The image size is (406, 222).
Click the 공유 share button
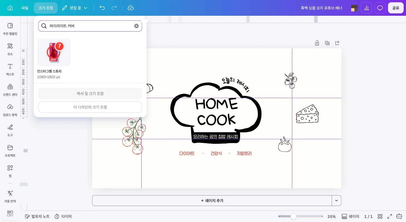396,8
